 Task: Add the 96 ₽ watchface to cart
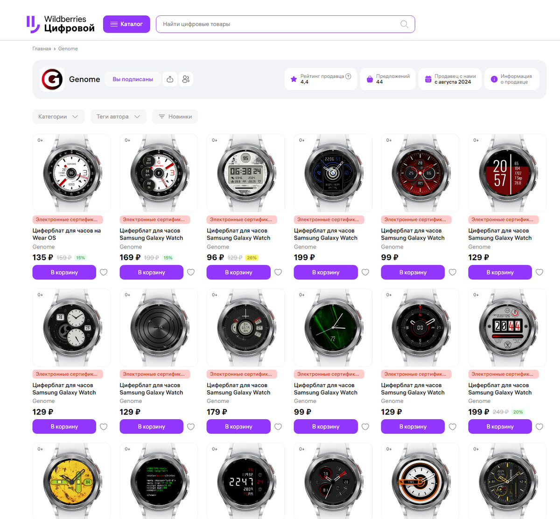pos(238,272)
